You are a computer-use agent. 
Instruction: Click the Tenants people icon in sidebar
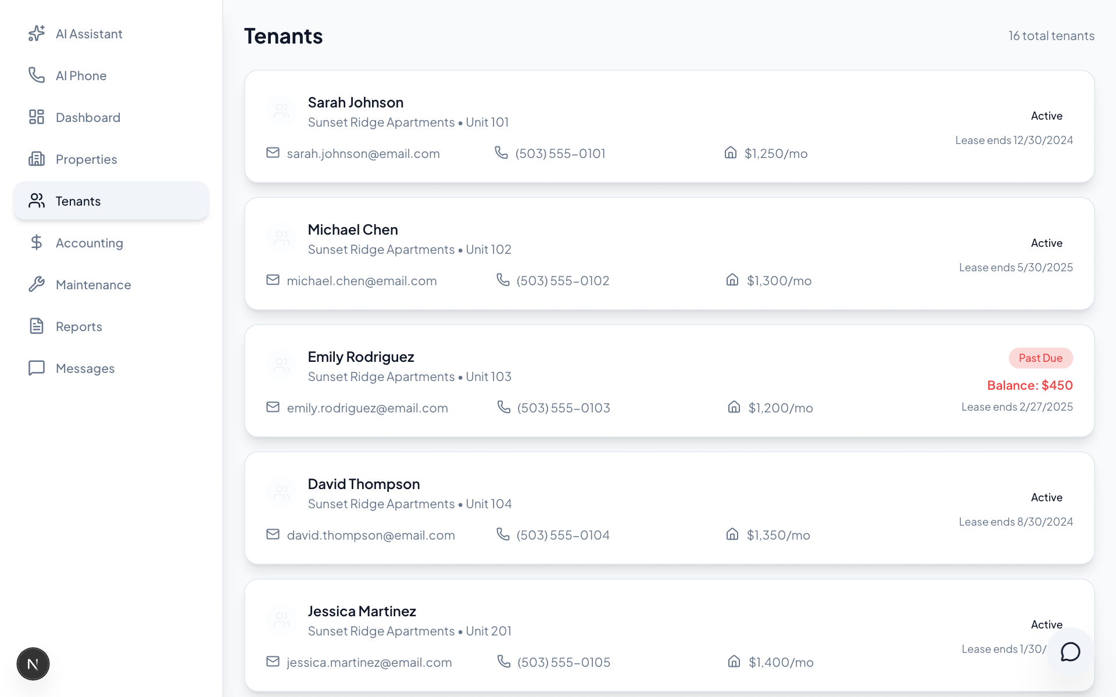pyautogui.click(x=37, y=201)
